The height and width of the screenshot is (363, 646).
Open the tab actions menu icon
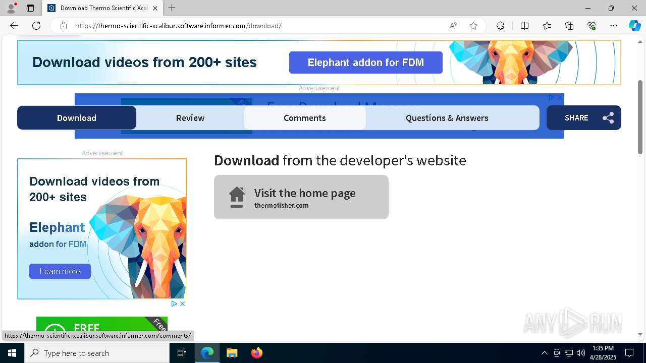[x=30, y=8]
